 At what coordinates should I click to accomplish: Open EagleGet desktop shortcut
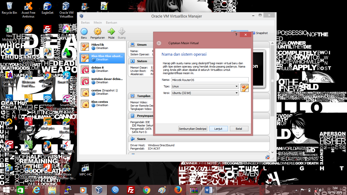(48, 8)
